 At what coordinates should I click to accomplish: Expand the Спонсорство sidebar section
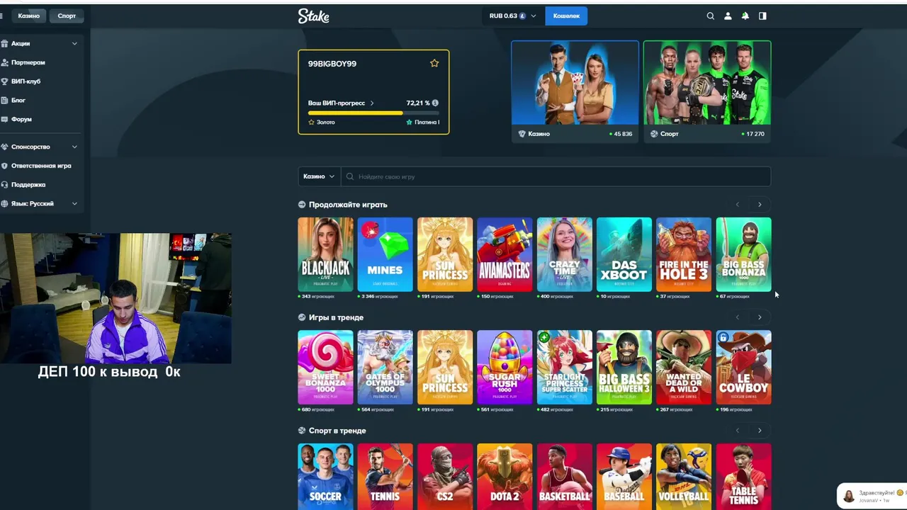(x=74, y=147)
